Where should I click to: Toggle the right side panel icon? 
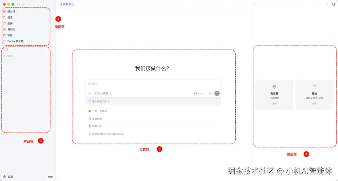pos(334,4)
